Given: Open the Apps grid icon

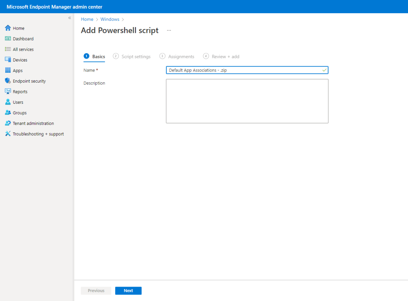Looking at the screenshot, I should pos(8,71).
